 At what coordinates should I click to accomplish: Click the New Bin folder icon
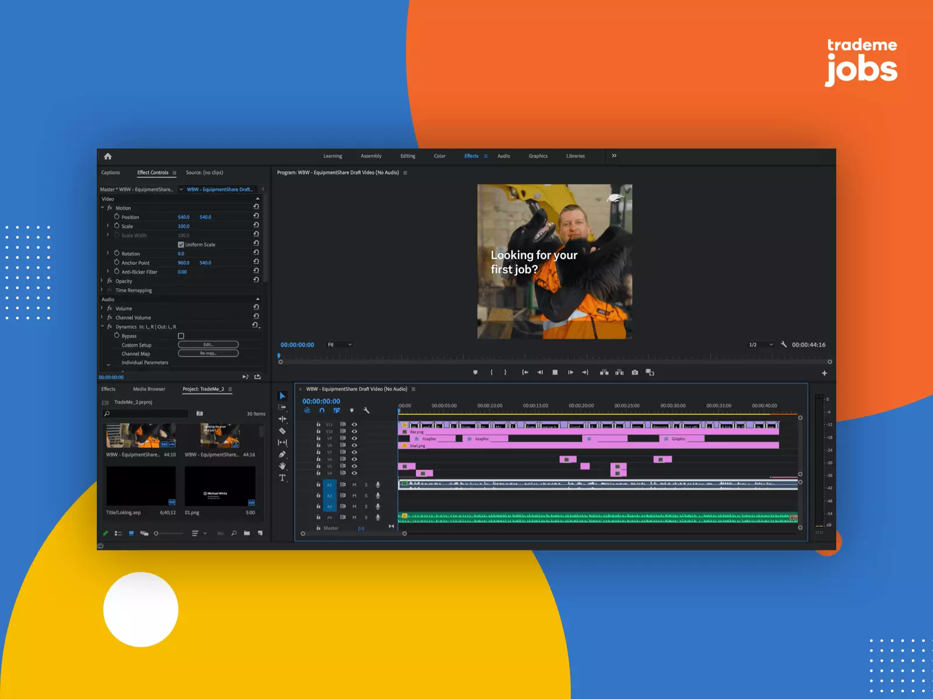(x=247, y=533)
